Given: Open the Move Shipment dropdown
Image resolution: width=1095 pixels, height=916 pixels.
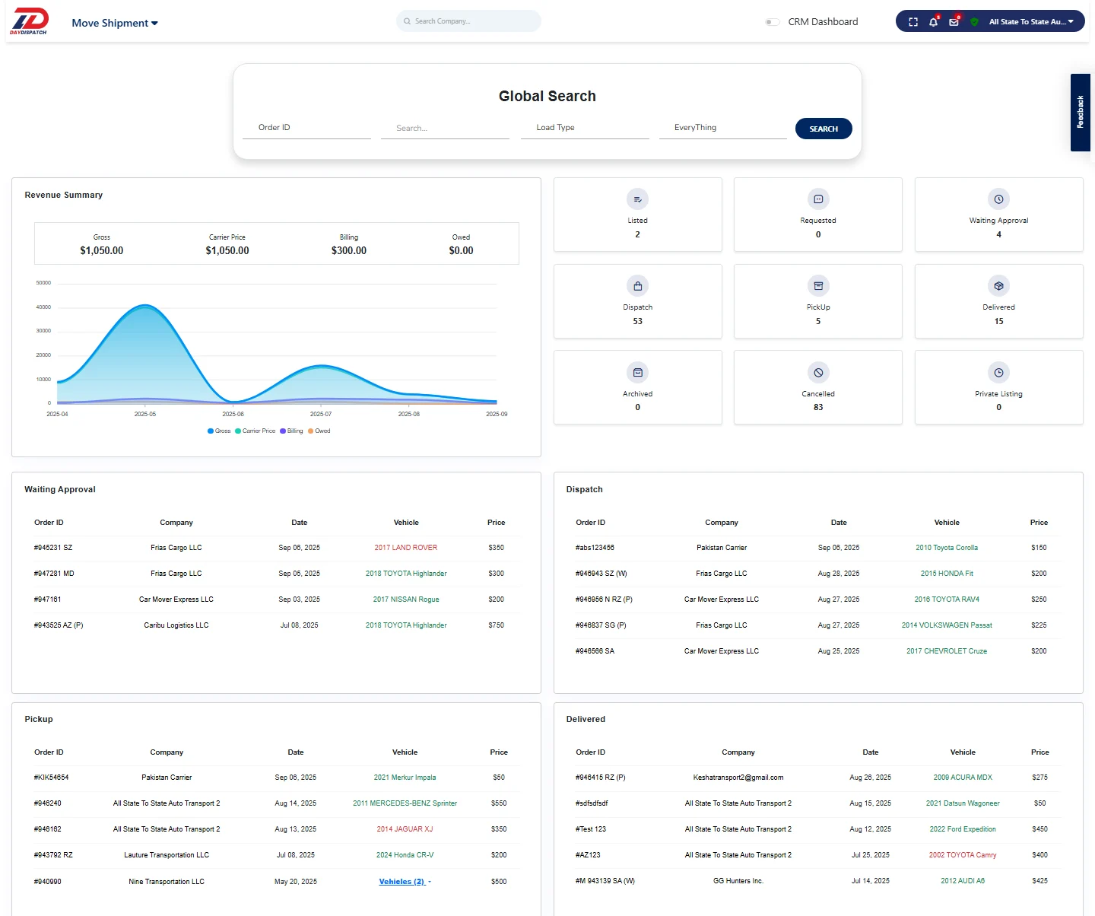Looking at the screenshot, I should click(x=114, y=23).
